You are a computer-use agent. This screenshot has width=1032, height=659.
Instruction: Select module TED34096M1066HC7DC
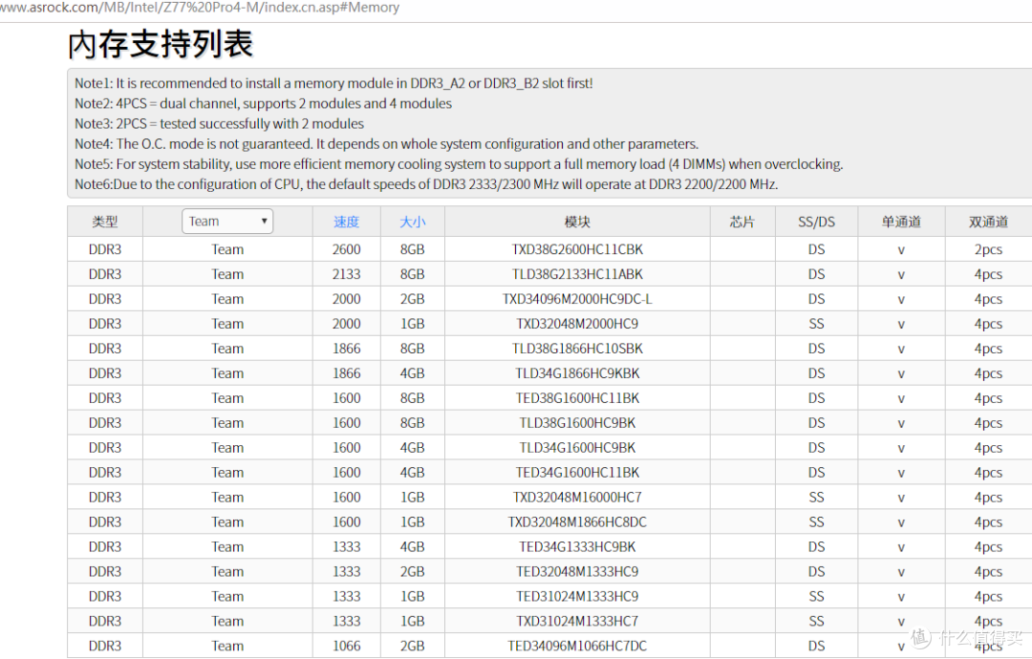click(577, 646)
